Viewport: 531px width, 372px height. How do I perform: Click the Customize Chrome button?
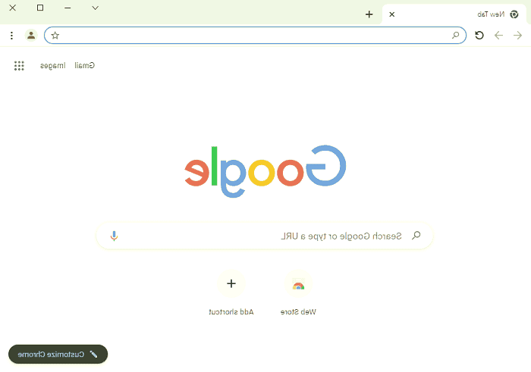tap(58, 354)
